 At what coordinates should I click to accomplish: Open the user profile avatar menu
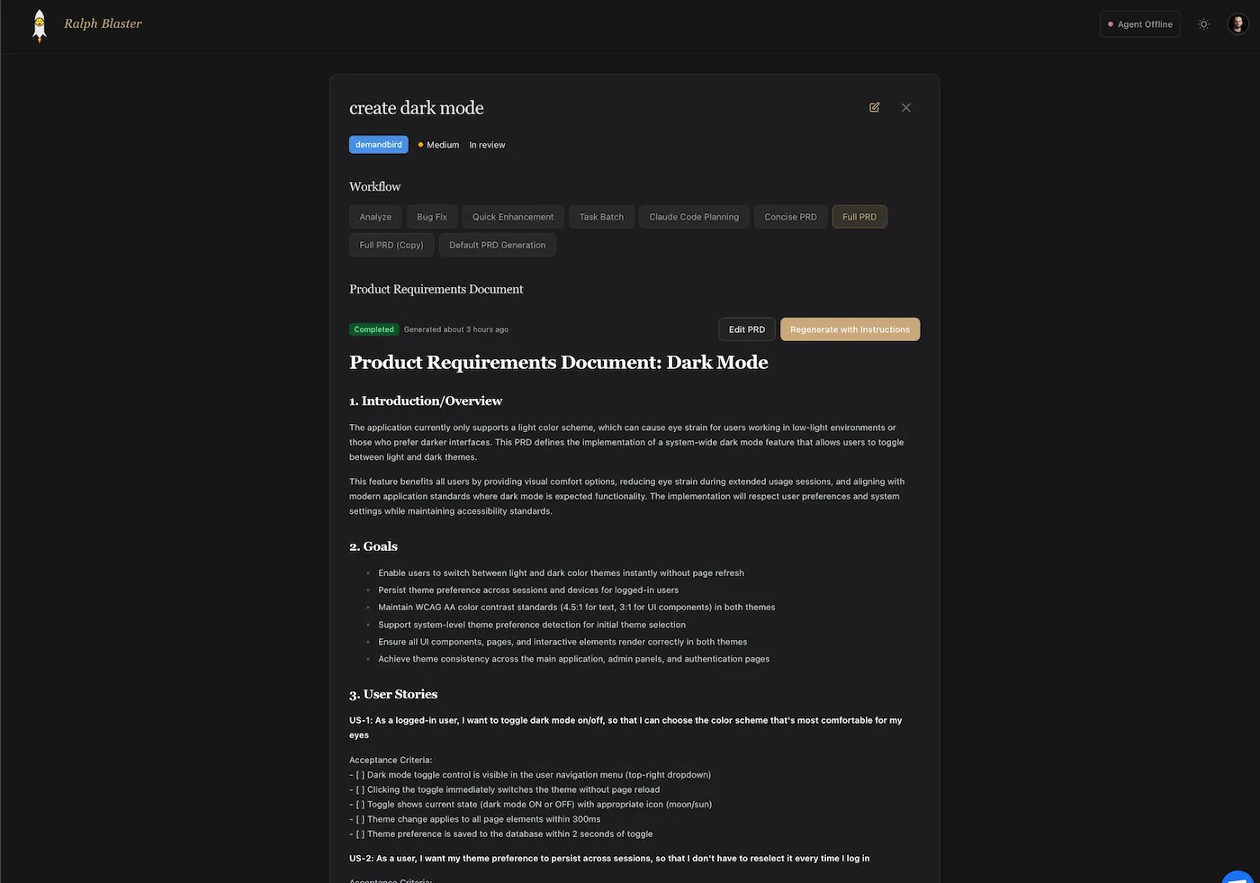point(1237,24)
